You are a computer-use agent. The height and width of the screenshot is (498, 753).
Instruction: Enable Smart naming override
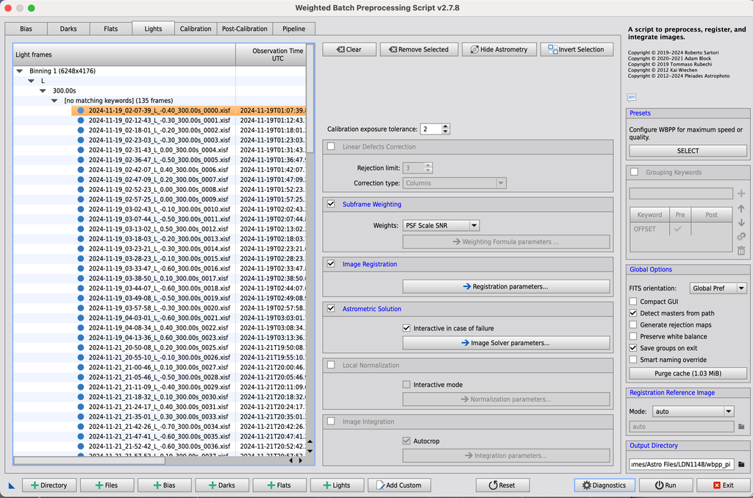pos(633,360)
